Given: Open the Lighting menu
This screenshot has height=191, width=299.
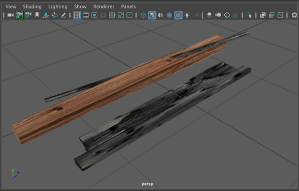Looking at the screenshot, I should pos(58,6).
